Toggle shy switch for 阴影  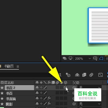pos(37,104)
